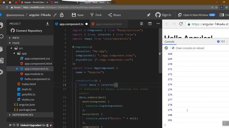Open Project files icon in left sidebar
The height and width of the screenshot is (128, 229).
click(1, 26)
